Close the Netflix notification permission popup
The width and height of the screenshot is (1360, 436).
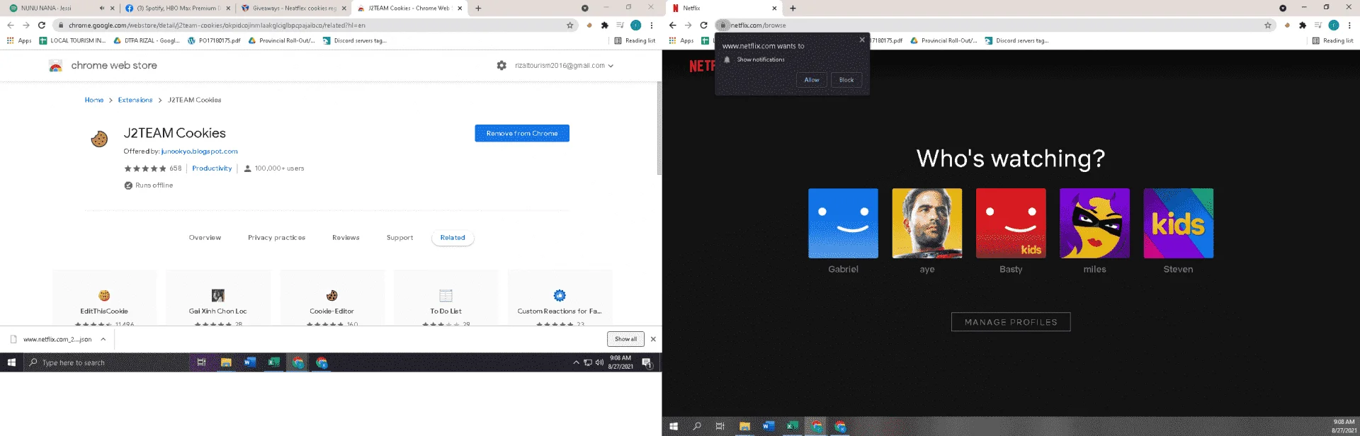pyautogui.click(x=862, y=40)
